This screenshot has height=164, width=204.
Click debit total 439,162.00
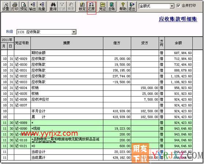121,158
